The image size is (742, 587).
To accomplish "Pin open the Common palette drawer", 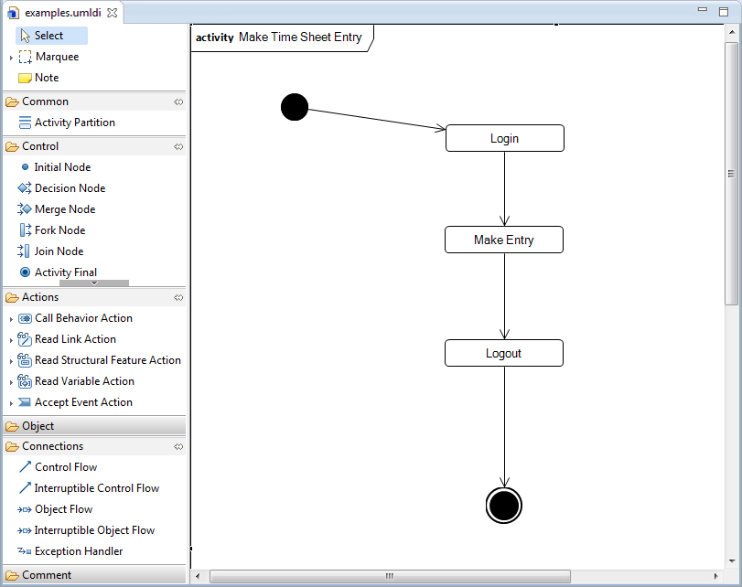I will point(178,101).
